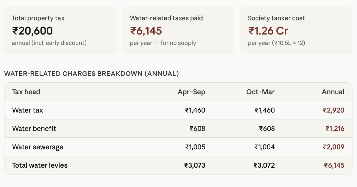Select the Total water levies row label
Image resolution: width=357 pixels, height=187 pixels.
[40, 165]
